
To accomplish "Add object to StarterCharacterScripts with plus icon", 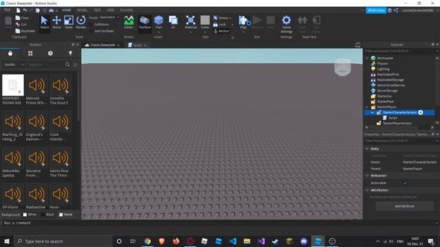I will (420, 113).
